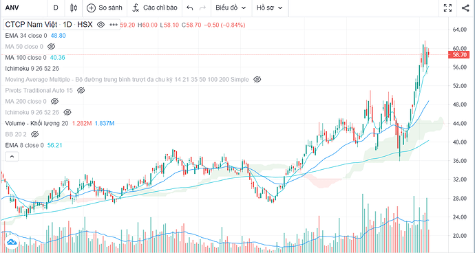
Task: Click MA 100 value 40.36
Action: (x=58, y=58)
